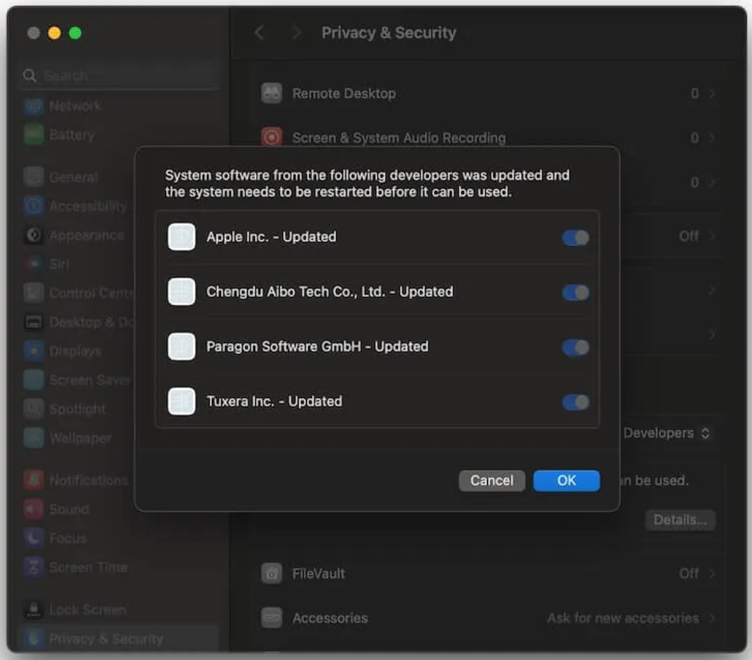This screenshot has height=660, width=752.
Task: Toggle the Apple Inc. switch
Action: (575, 237)
